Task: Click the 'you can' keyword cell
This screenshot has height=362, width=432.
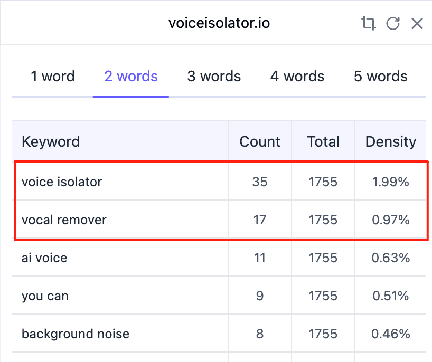Action: [x=45, y=296]
